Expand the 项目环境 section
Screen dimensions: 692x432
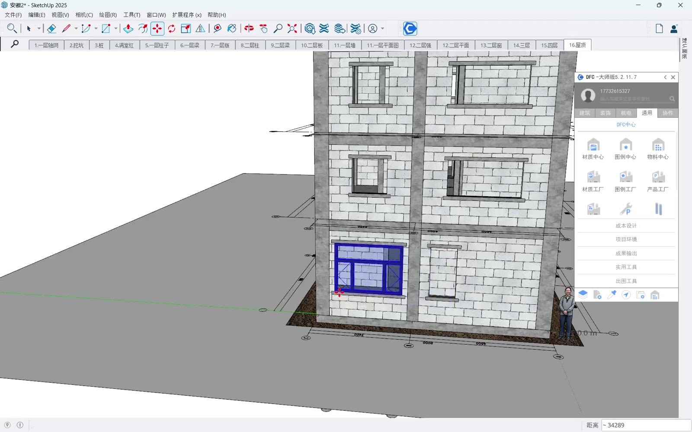[626, 239]
